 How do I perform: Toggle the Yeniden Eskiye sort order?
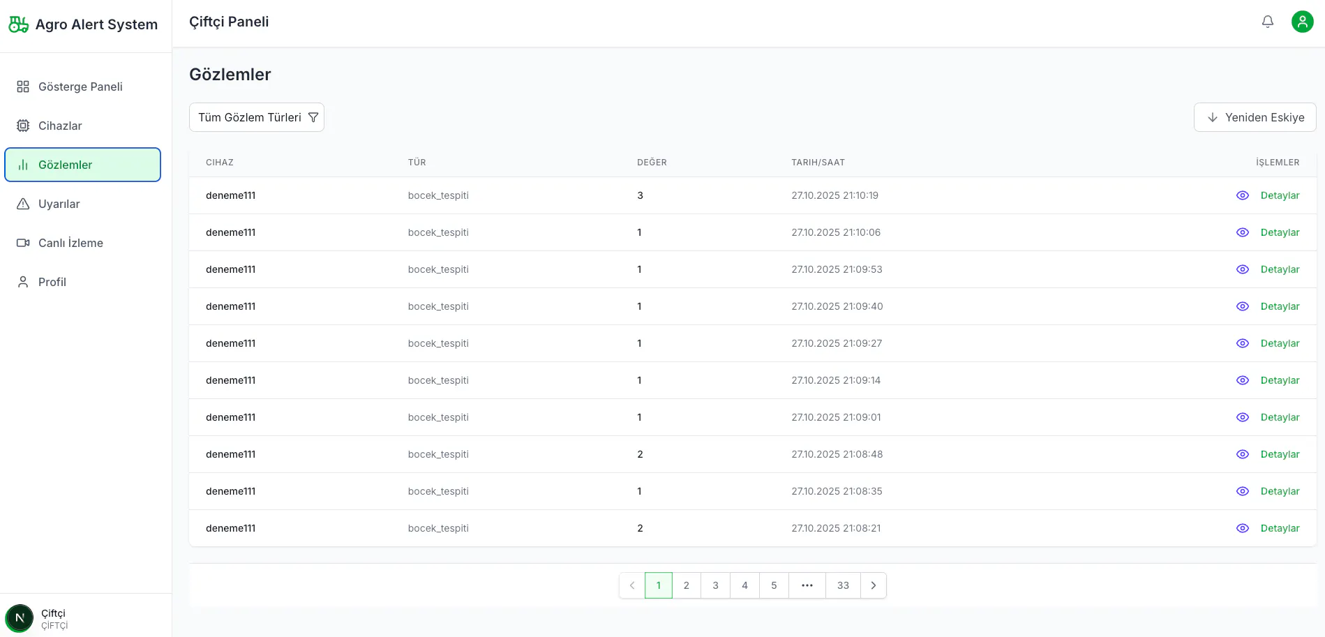1255,117
